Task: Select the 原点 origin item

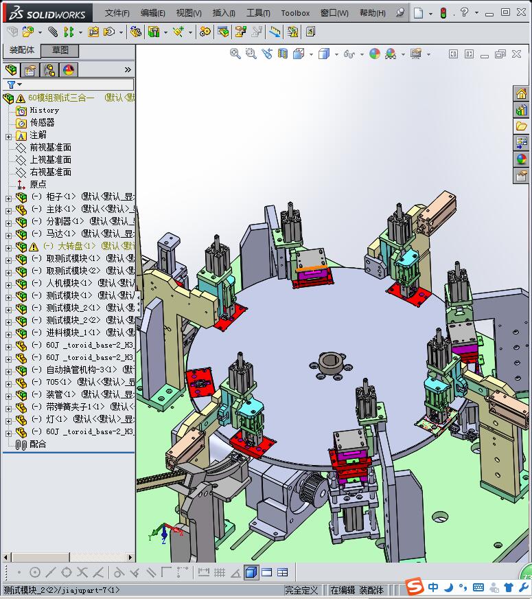Action: pos(38,185)
